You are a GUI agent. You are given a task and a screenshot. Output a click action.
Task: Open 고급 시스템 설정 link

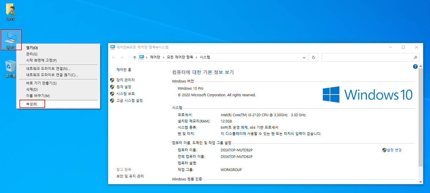click(130, 101)
